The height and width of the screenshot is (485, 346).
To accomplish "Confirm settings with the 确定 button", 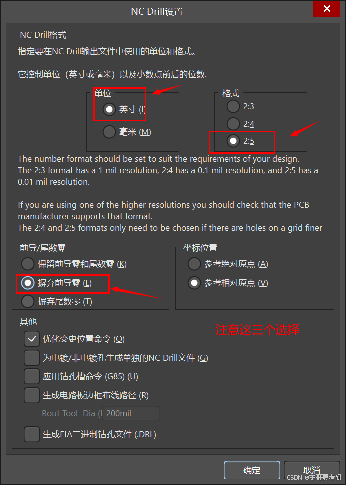I will click(x=252, y=470).
